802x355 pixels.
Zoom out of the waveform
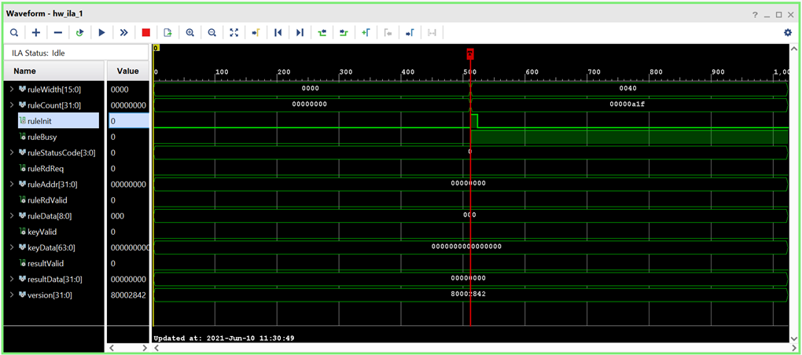click(x=212, y=33)
